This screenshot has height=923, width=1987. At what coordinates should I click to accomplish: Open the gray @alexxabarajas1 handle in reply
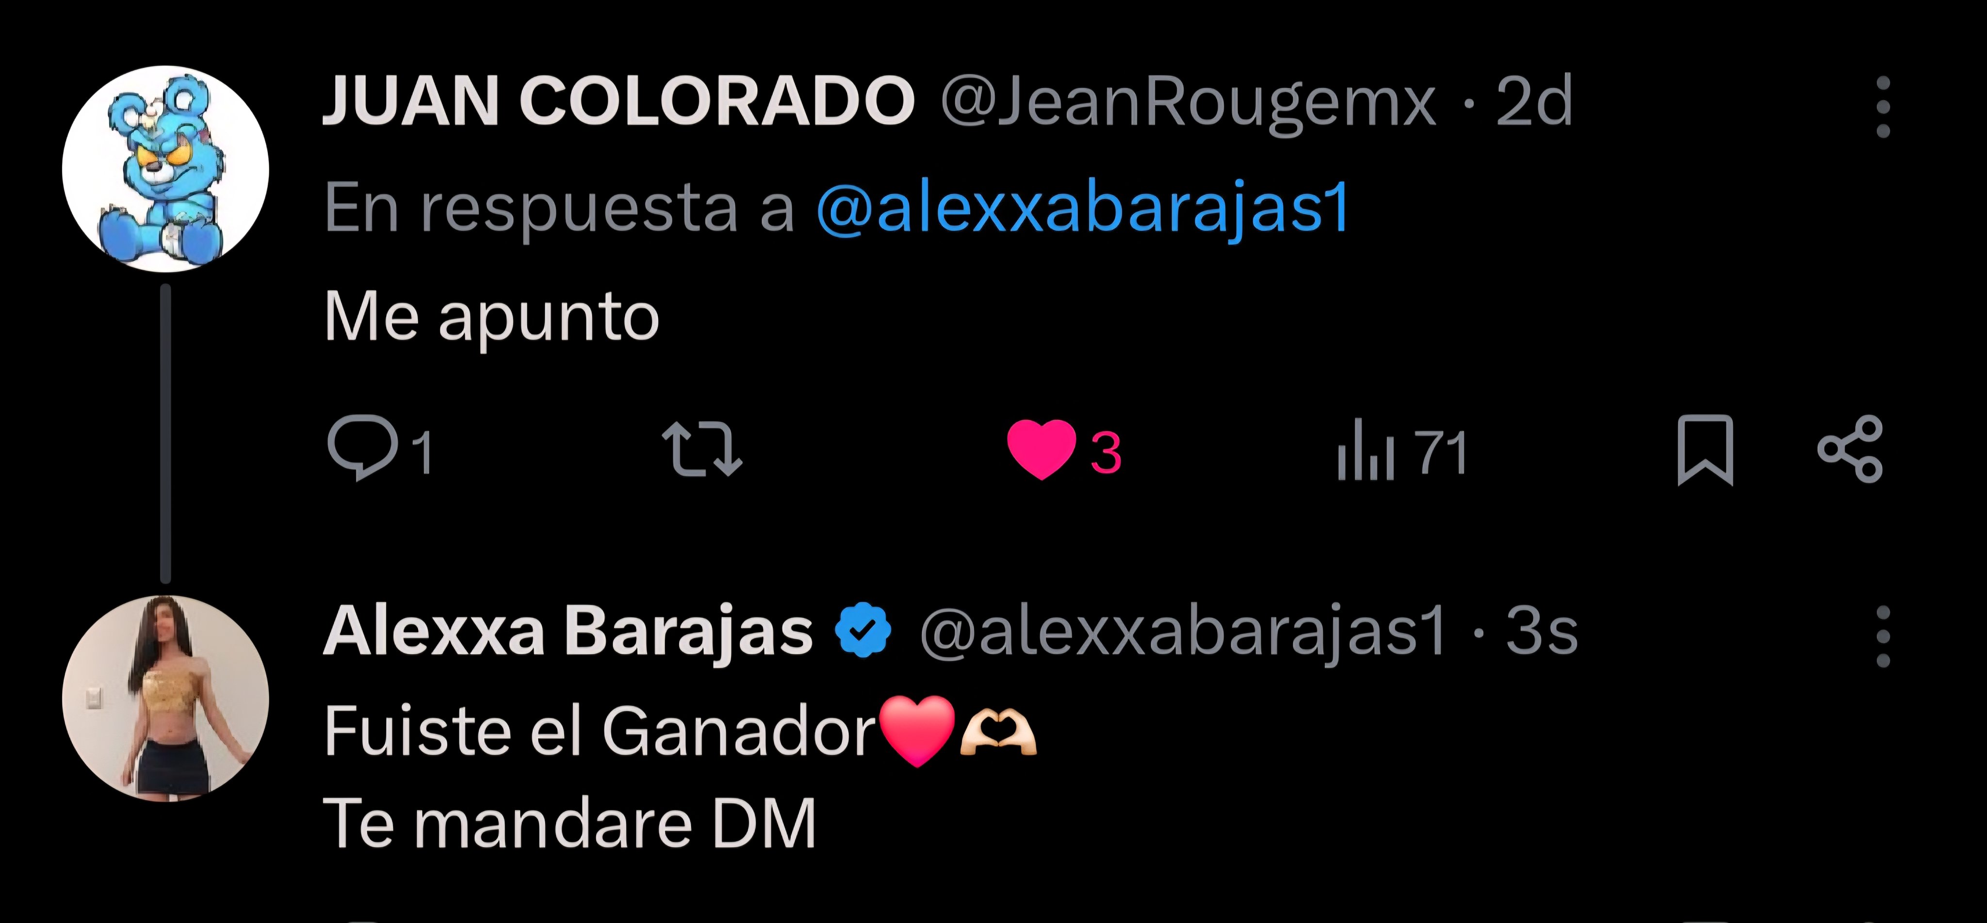1183,632
